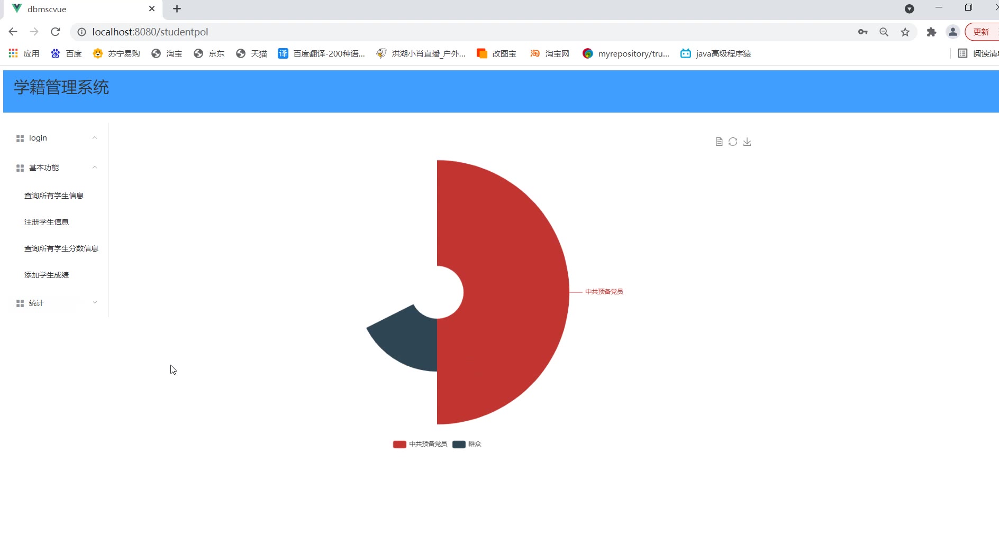Click the grid icon beside 基本功能
The width and height of the screenshot is (999, 537).
(20, 168)
